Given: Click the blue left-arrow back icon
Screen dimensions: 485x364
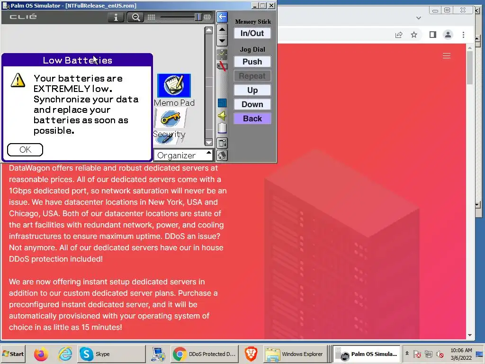Looking at the screenshot, I should point(222,17).
